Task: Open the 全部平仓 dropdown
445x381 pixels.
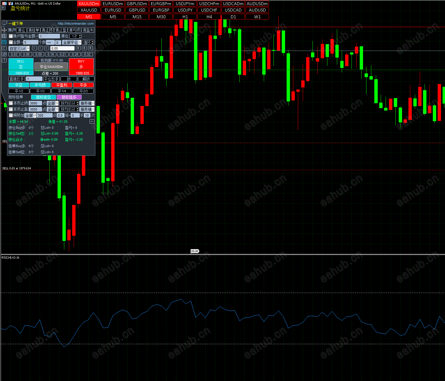Action: (72, 42)
